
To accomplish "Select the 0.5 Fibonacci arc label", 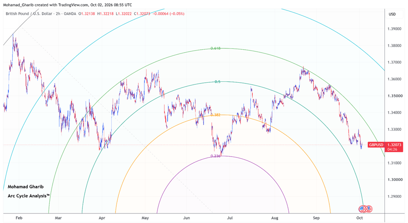I will [217, 81].
